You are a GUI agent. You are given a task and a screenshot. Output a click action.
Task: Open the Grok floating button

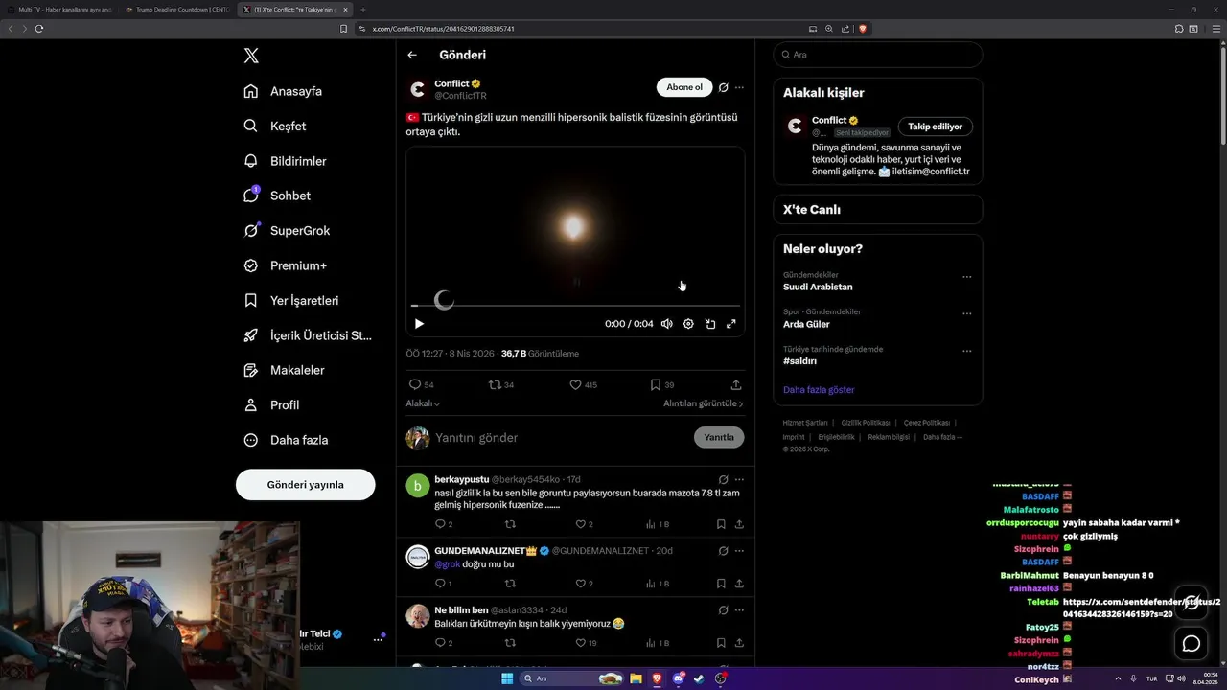pos(1192,602)
